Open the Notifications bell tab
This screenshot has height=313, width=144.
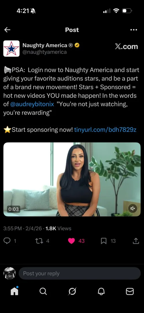coord(101,292)
